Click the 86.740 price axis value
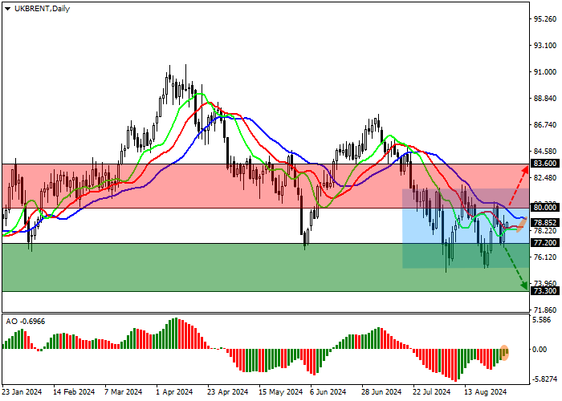Viewport: 562px width, 401px height. click(x=545, y=125)
